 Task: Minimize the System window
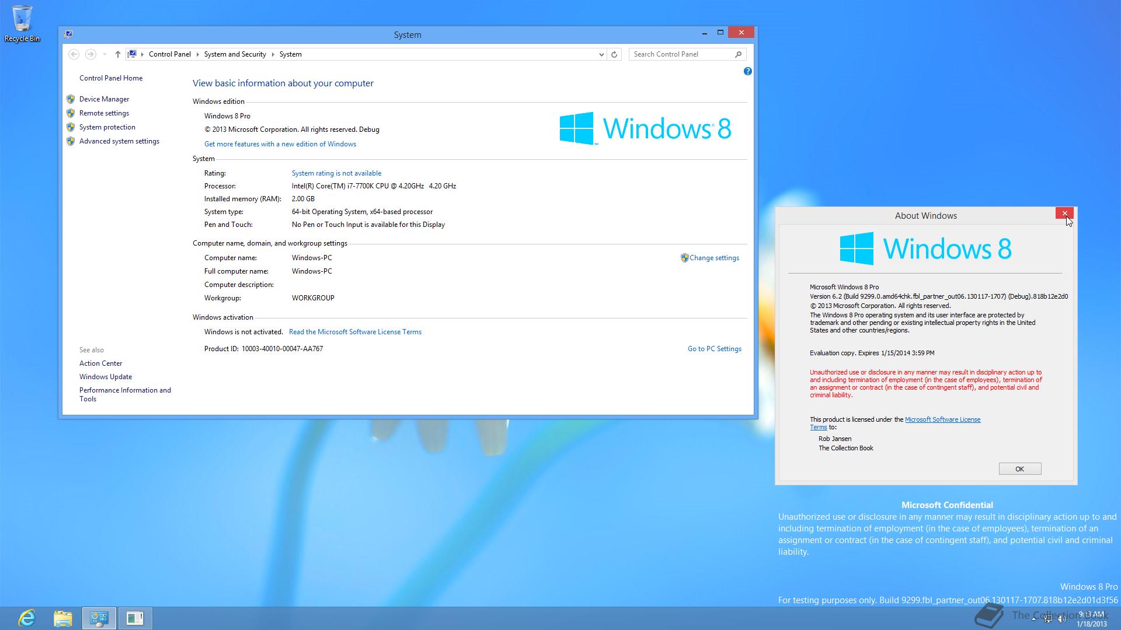(x=705, y=33)
